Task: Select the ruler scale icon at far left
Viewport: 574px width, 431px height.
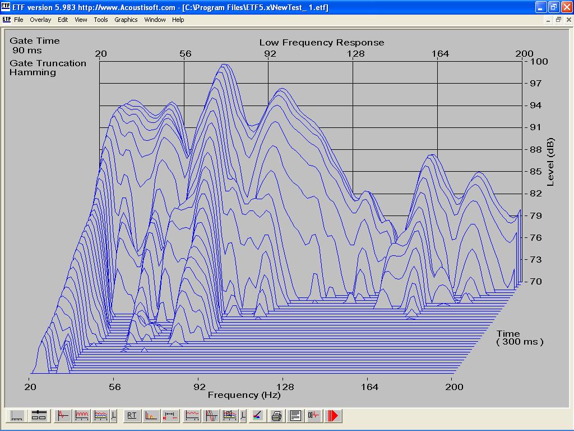Action: pos(17,416)
